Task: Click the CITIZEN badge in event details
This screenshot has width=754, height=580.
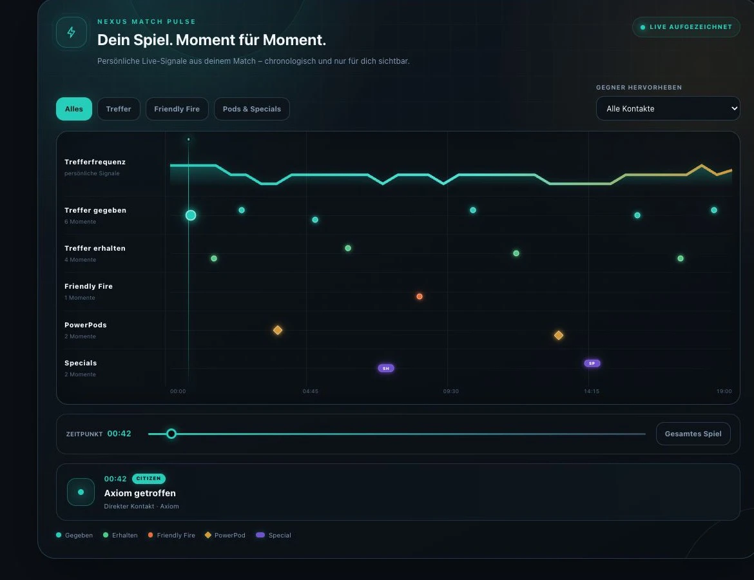Action: pos(149,479)
